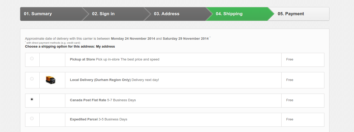This screenshot has width=354, height=132.
Task: Click the Saturday 29 November 2014 date
Action: point(186,39)
